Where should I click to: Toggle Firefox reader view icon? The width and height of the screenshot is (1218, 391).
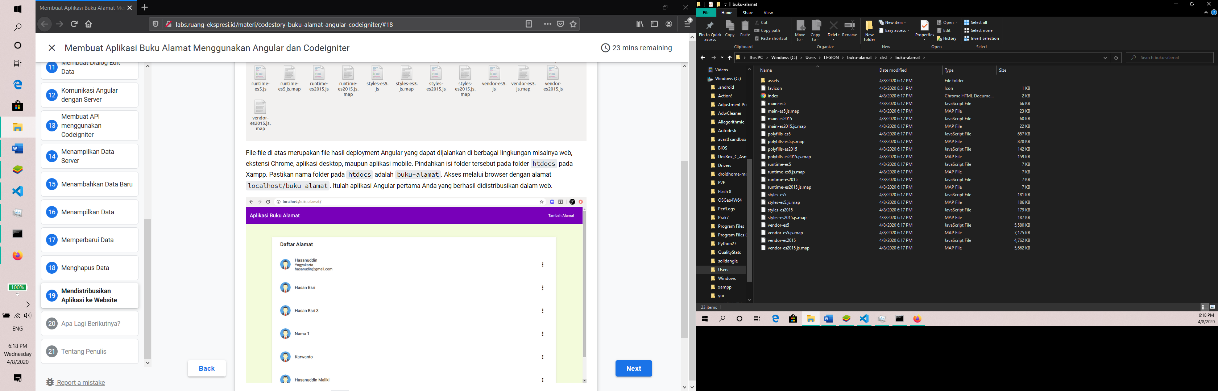[529, 24]
